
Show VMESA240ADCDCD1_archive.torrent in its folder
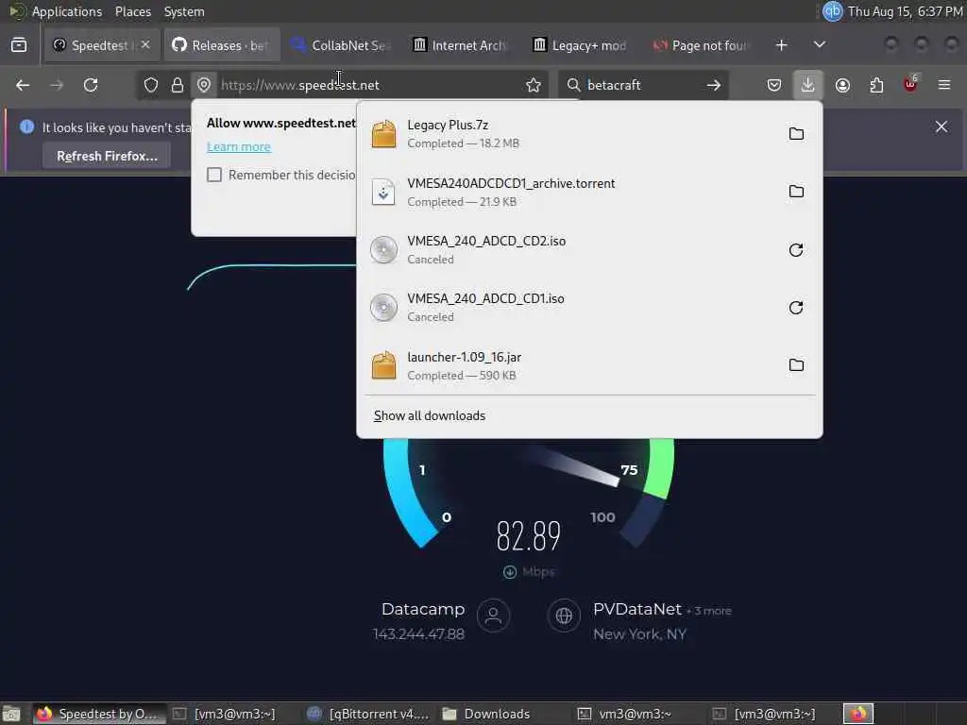[796, 192]
